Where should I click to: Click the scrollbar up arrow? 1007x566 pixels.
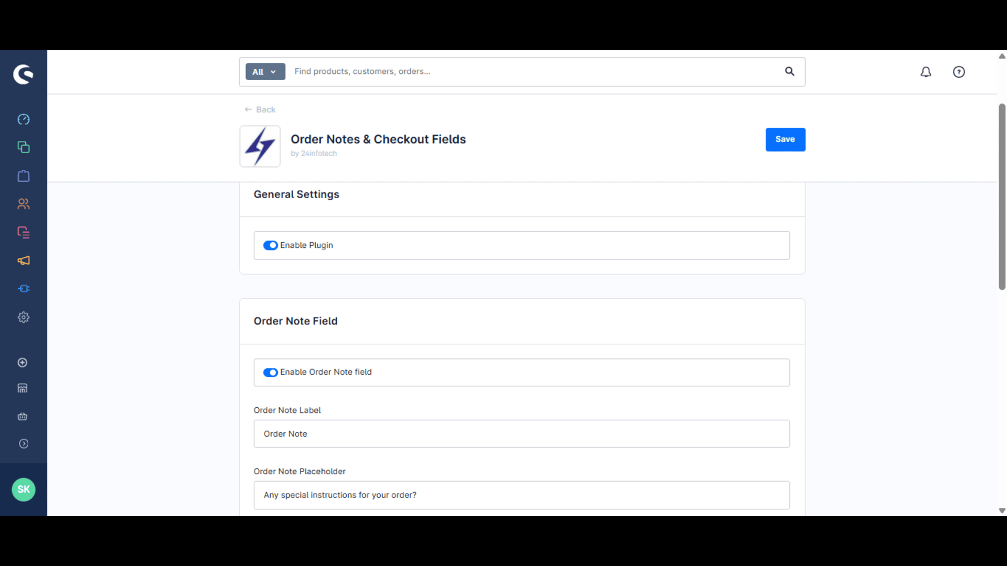(1002, 56)
